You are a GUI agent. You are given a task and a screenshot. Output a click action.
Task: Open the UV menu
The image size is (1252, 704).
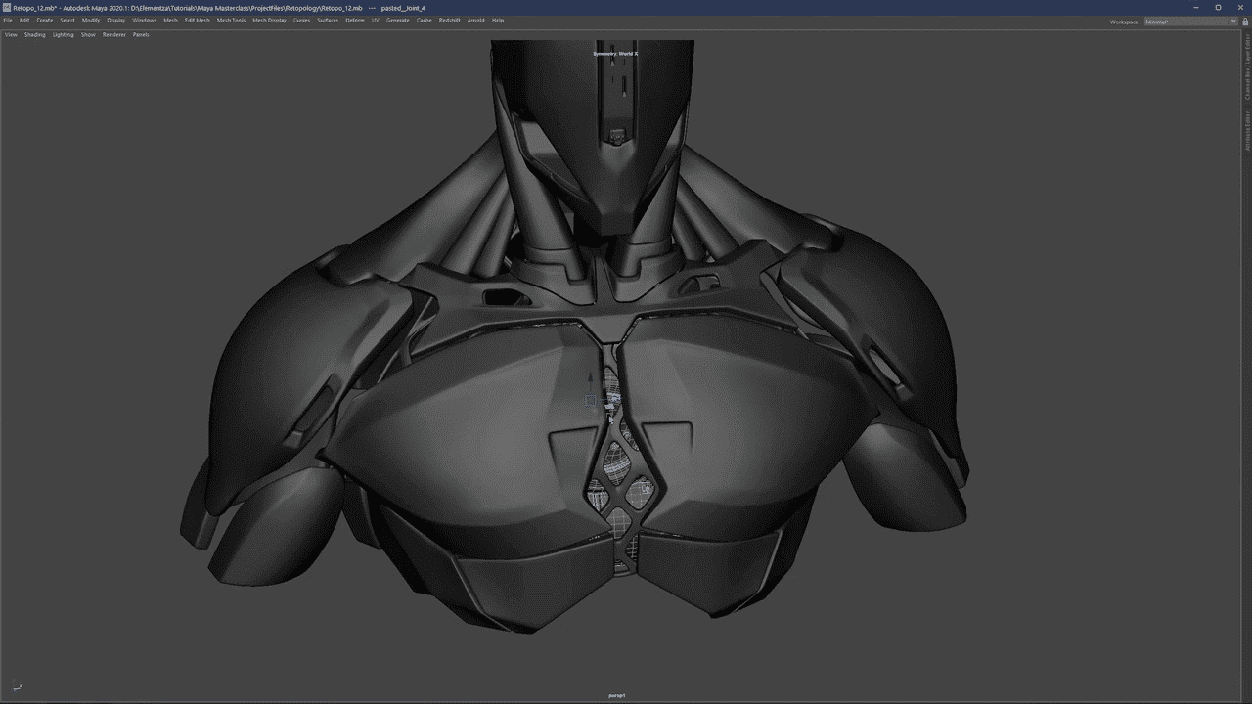375,20
